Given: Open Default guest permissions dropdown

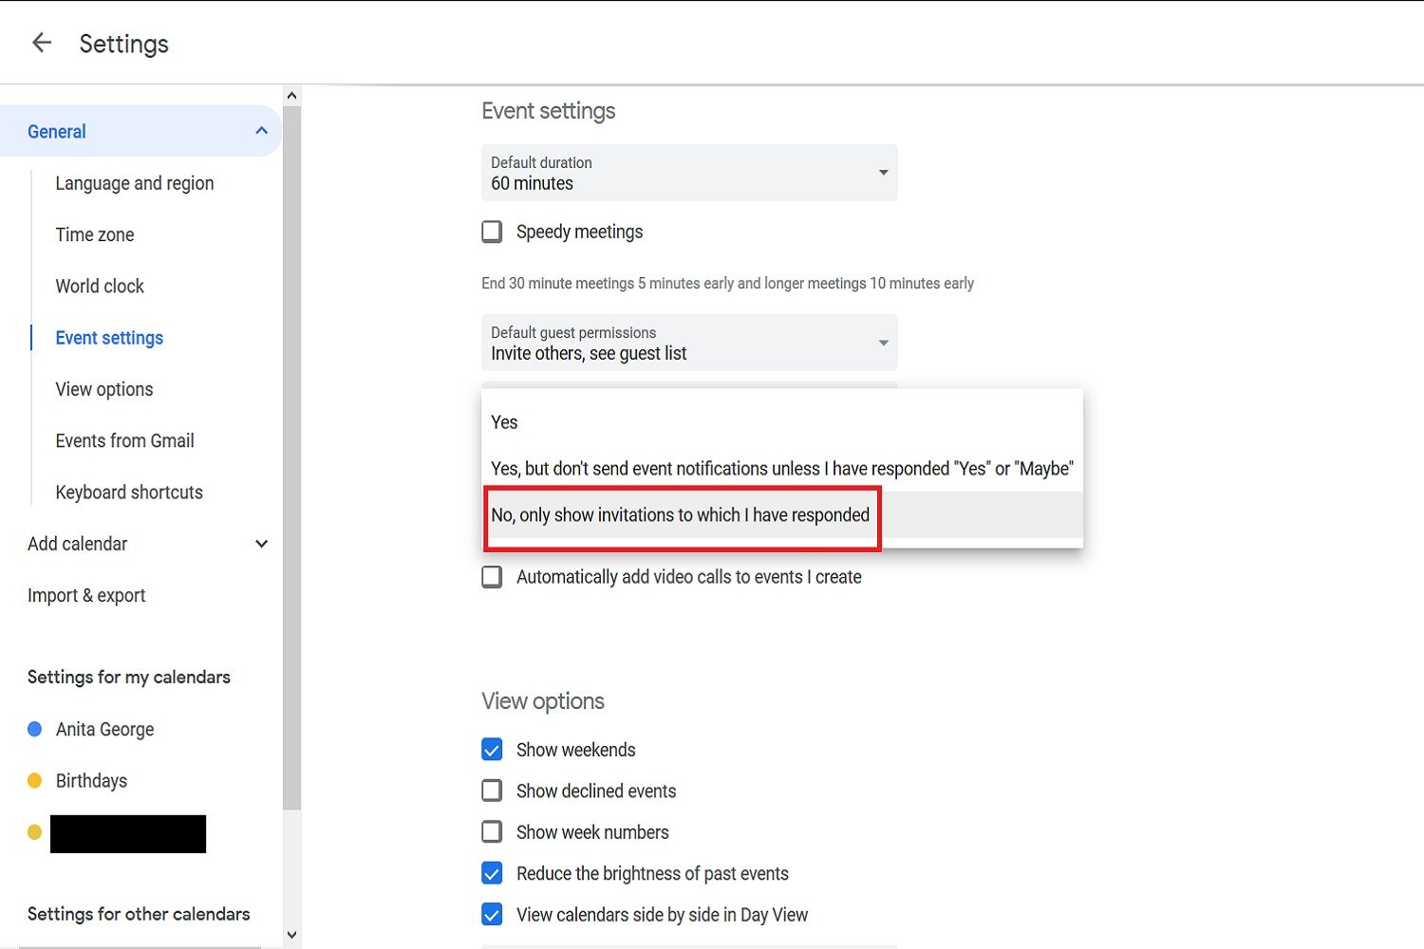Looking at the screenshot, I should point(689,343).
